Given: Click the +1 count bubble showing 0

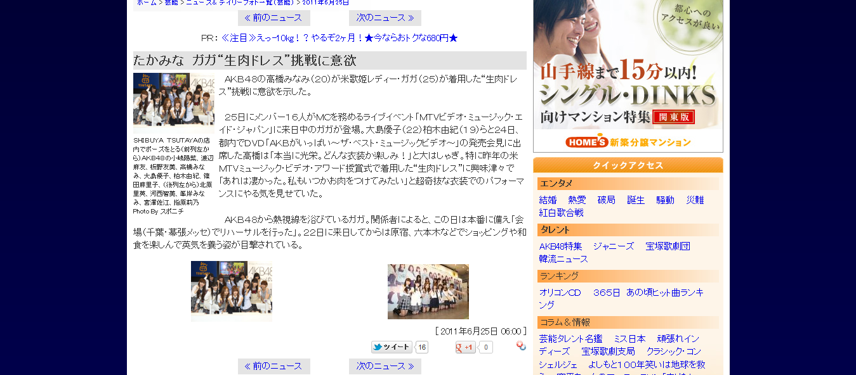Looking at the screenshot, I should coord(485,347).
